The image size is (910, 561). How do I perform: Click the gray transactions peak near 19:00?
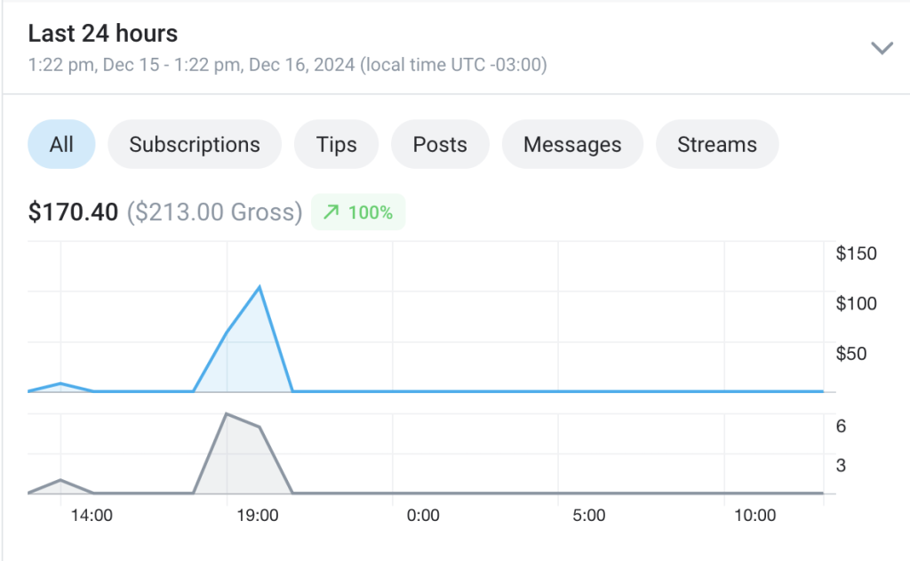coord(227,414)
